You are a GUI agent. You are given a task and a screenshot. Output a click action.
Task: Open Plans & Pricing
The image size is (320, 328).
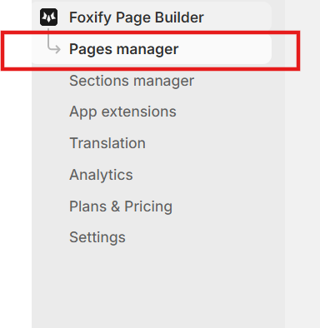pyautogui.click(x=121, y=206)
